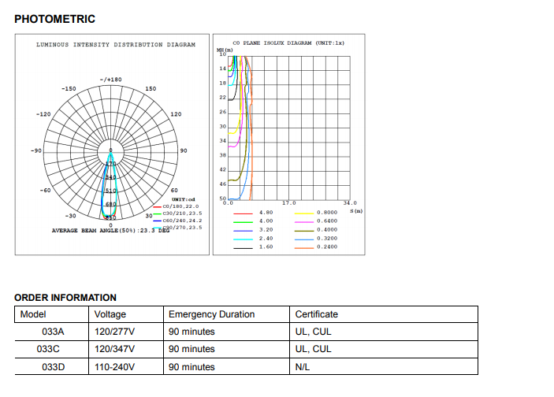
Task: Click the 0.6400 legend entry
Action: (x=327, y=221)
